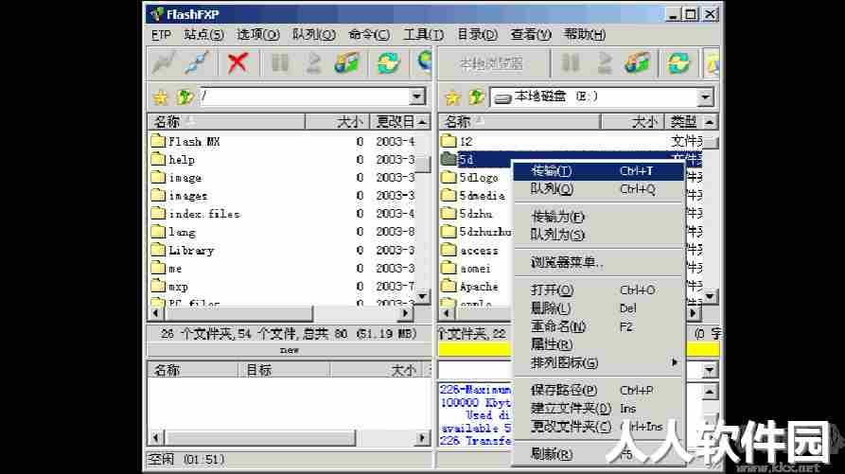The image size is (845, 474).
Task: Open the 队列(Q) menu
Action: (x=313, y=34)
